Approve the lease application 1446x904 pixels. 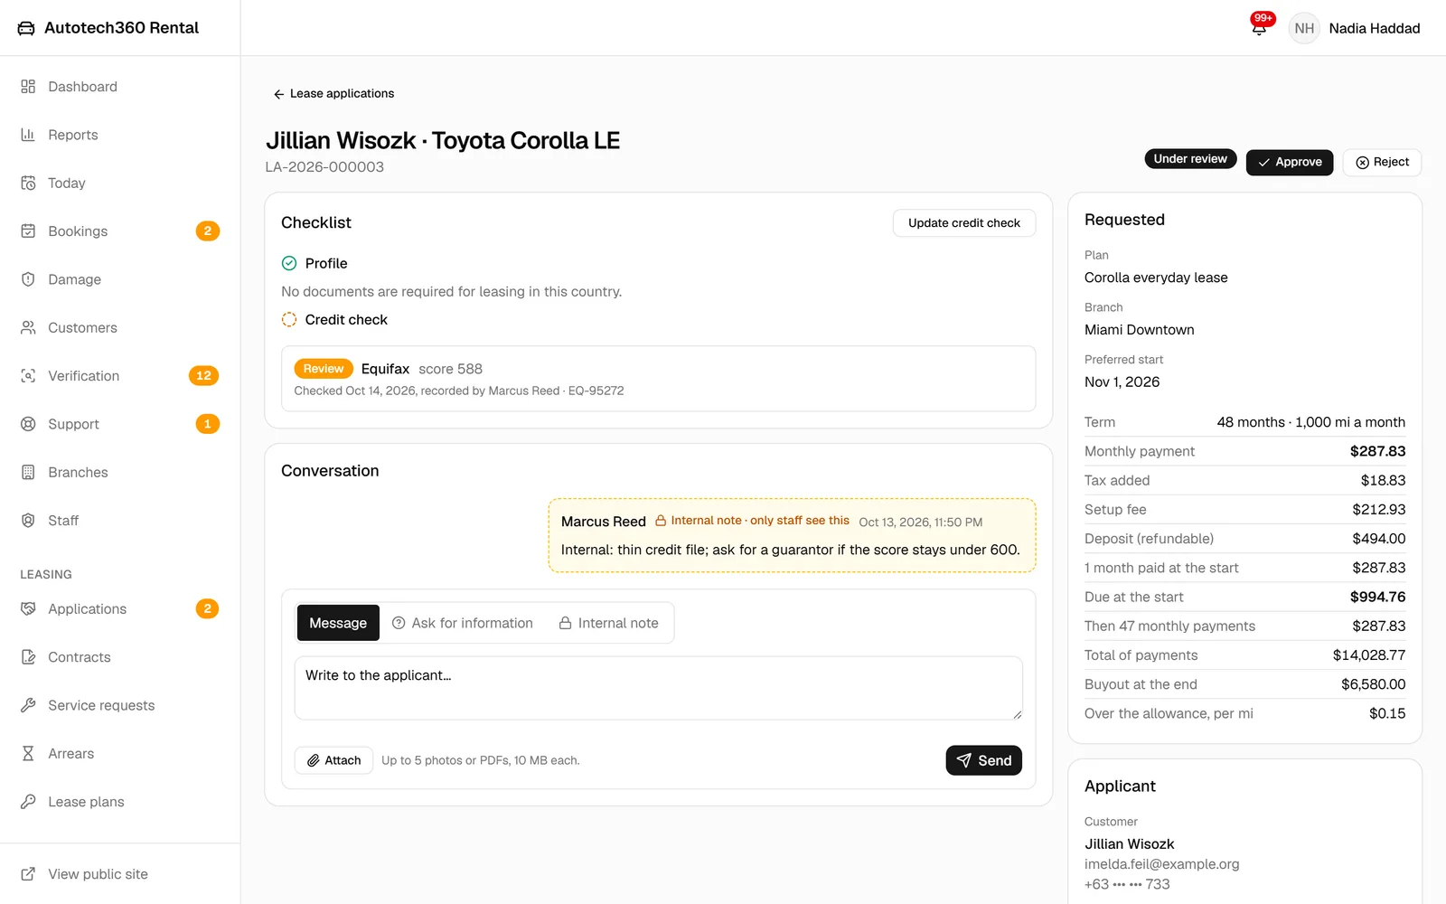[x=1290, y=162]
